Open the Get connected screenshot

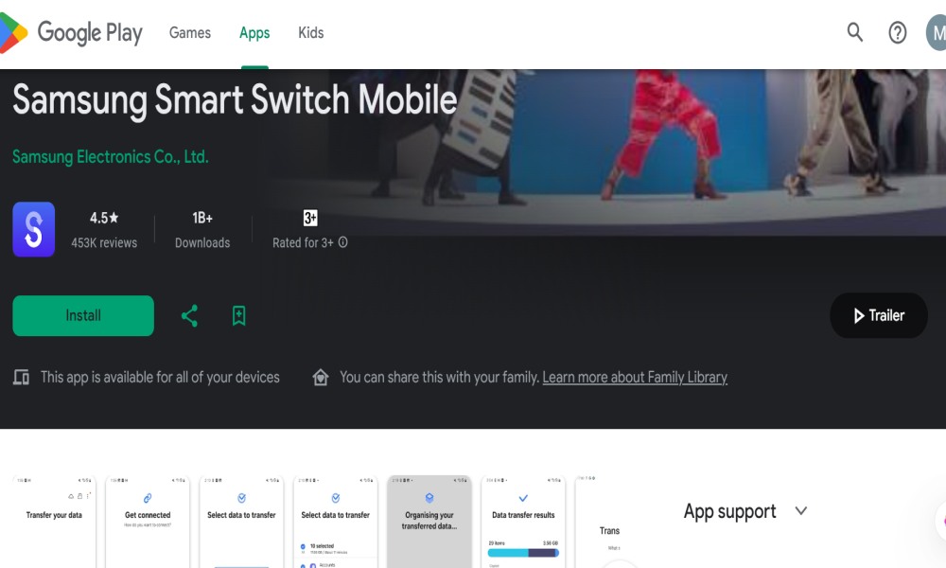pyautogui.click(x=148, y=522)
